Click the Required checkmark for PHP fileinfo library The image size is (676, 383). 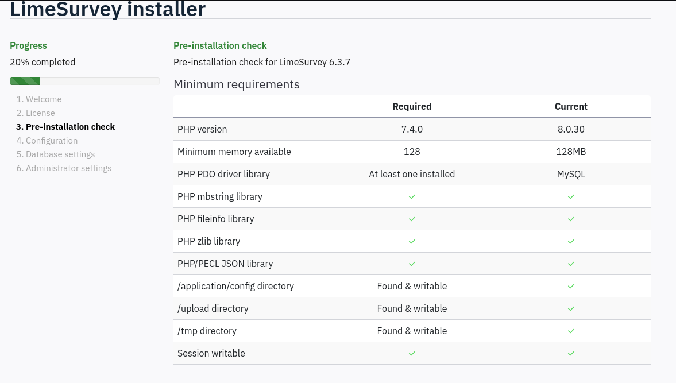(x=412, y=219)
